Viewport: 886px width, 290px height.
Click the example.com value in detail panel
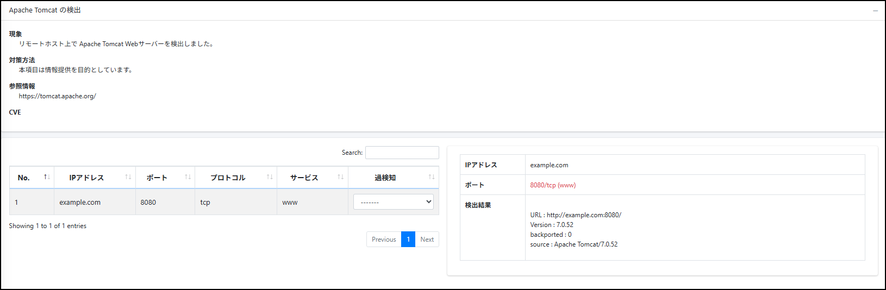click(549, 165)
